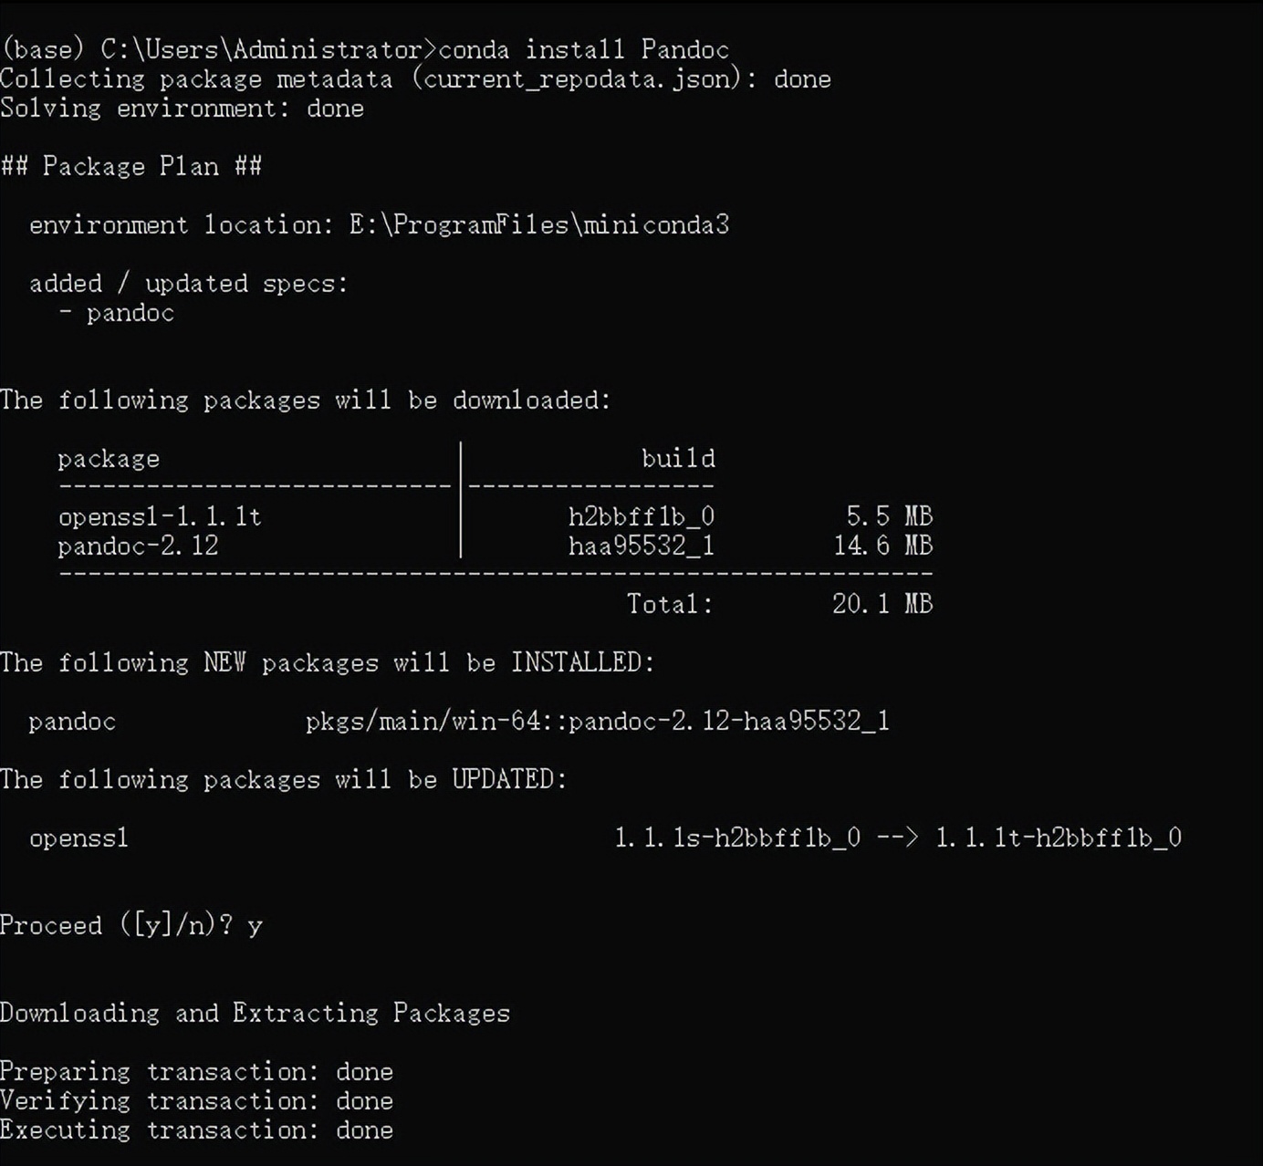Click the prompt path C:\Users\Administrator

[x=262, y=49]
